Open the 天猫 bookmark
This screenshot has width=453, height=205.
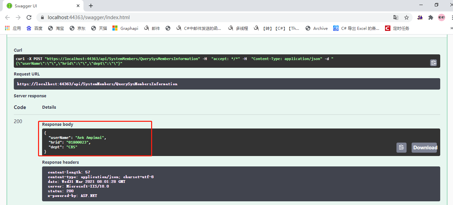pyautogui.click(x=99, y=28)
